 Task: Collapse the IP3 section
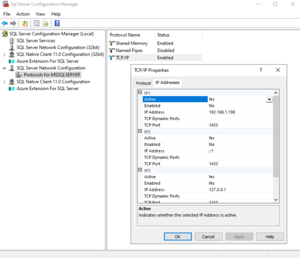point(140,170)
